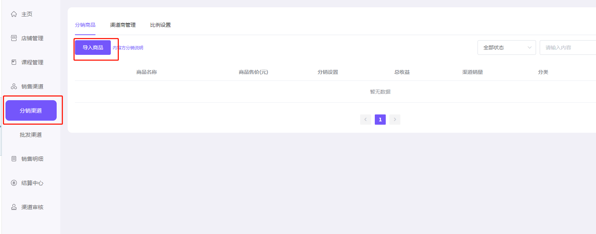Open the 比例设置 tab
Screen dimensions: 596x234
161,25
